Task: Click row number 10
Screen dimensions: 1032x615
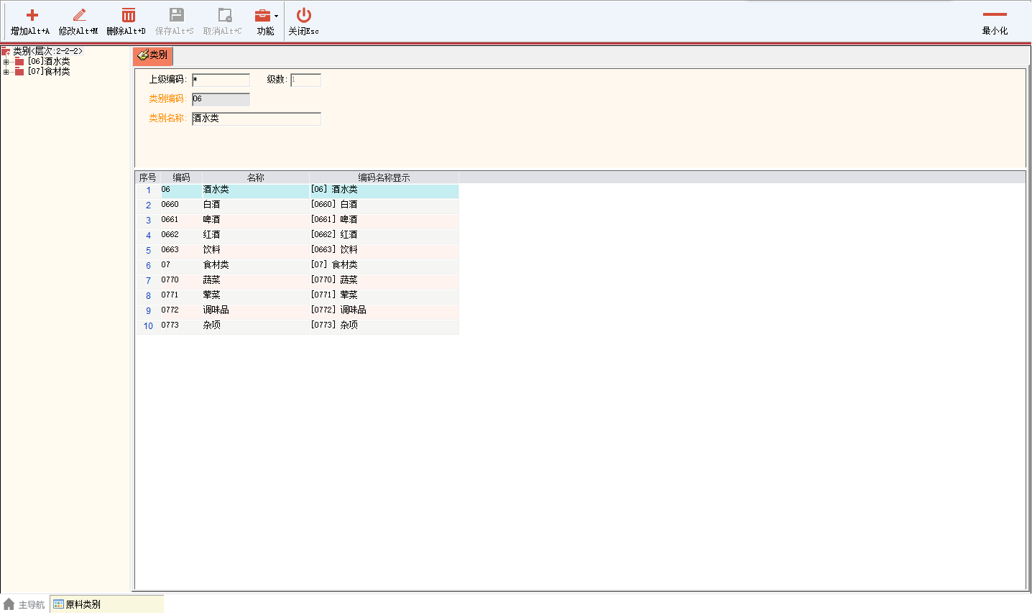Action: tap(148, 326)
